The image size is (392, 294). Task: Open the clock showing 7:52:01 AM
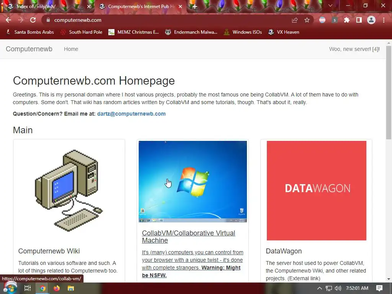pyautogui.click(x=357, y=288)
